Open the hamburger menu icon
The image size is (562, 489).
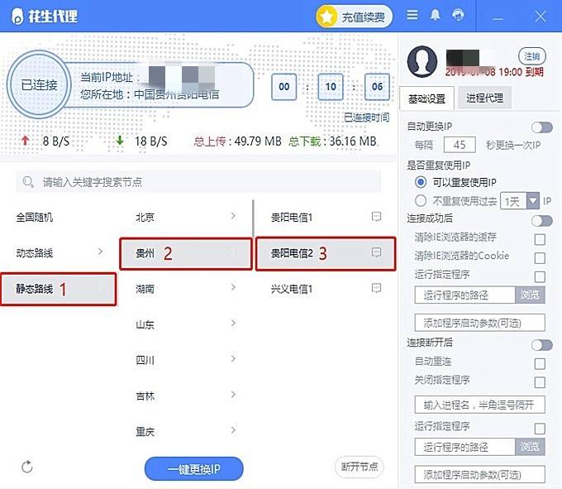coord(412,15)
